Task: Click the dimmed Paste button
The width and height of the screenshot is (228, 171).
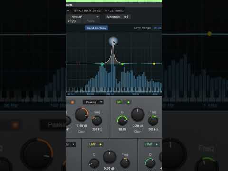Action: pyautogui.click(x=91, y=21)
